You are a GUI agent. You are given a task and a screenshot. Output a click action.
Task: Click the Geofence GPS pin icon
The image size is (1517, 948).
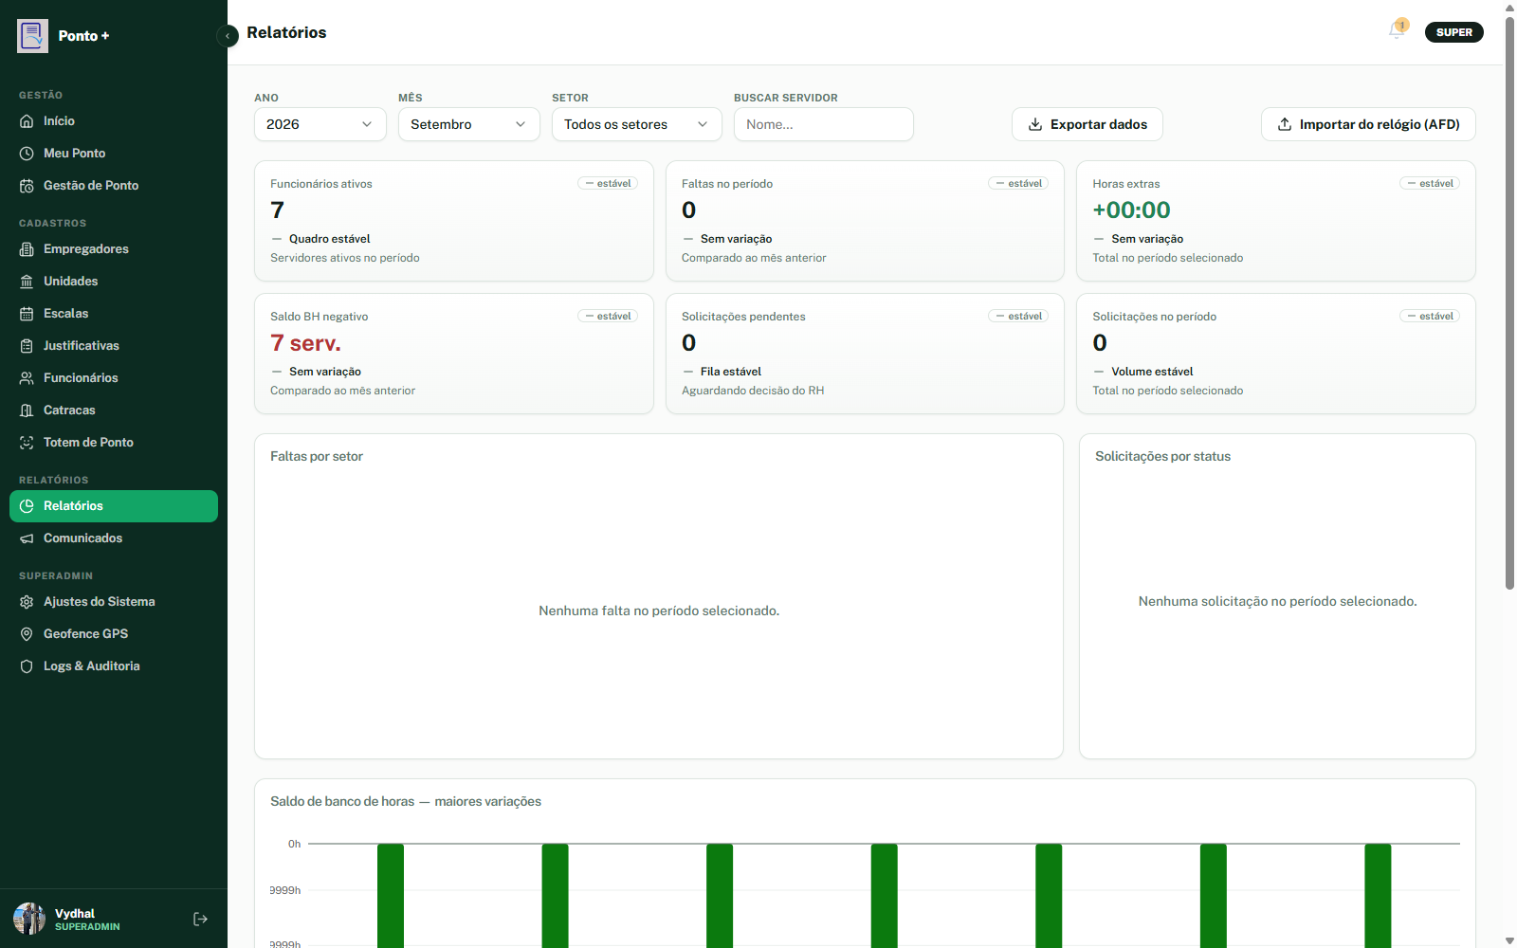pyautogui.click(x=27, y=634)
